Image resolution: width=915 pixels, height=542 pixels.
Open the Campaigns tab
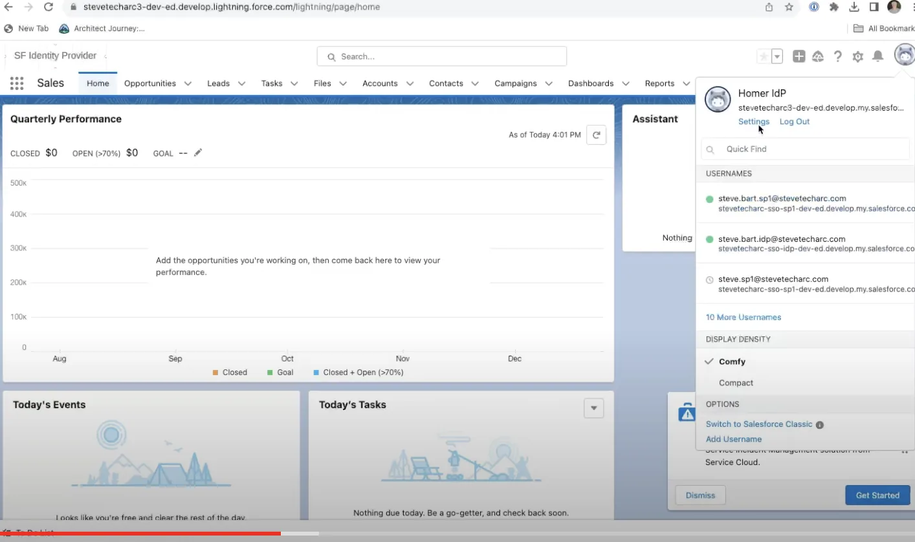[516, 83]
